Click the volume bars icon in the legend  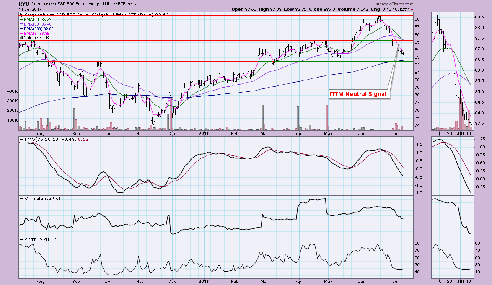(22, 38)
